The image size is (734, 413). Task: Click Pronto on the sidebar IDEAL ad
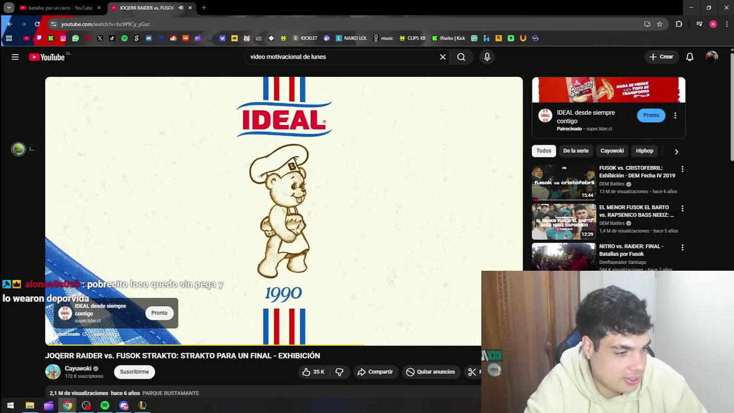click(651, 115)
